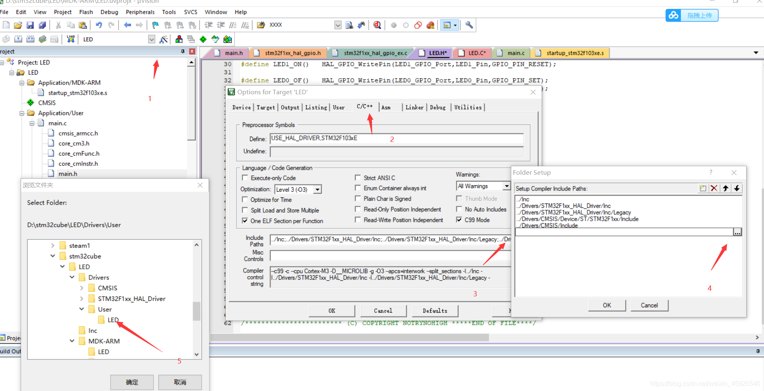The height and width of the screenshot is (391, 764).
Task: Save all files toolbar icon
Action: (x=42, y=25)
